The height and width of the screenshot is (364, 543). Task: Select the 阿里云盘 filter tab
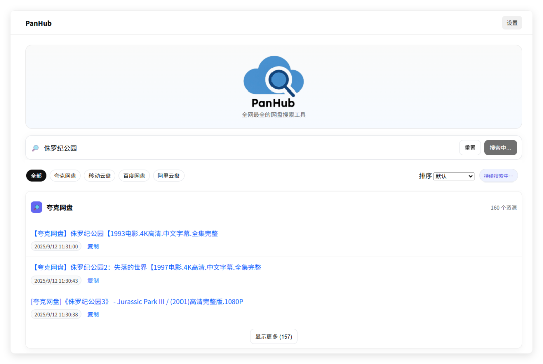(168, 176)
